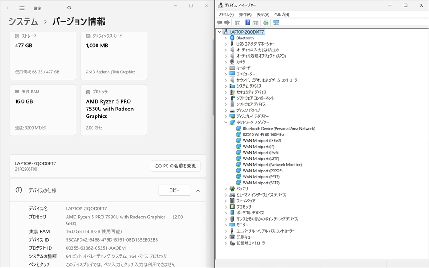The image size is (429, 268).
Task: Select WAN Miniport (PPPOE) adapter
Action: [x=262, y=171]
